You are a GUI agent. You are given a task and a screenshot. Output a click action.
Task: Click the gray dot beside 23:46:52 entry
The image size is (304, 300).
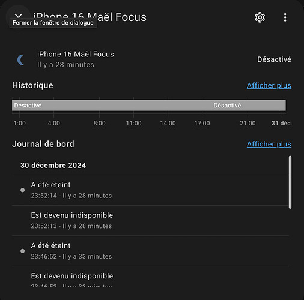23,251
